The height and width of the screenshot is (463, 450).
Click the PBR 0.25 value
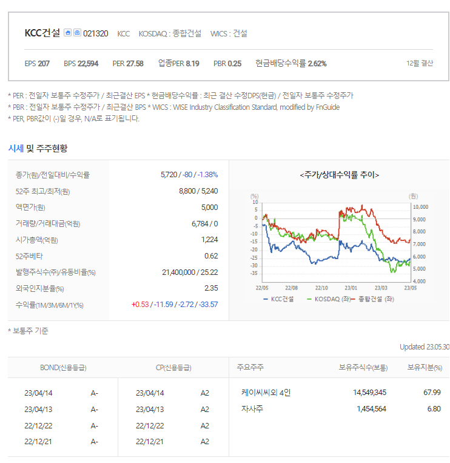point(227,64)
